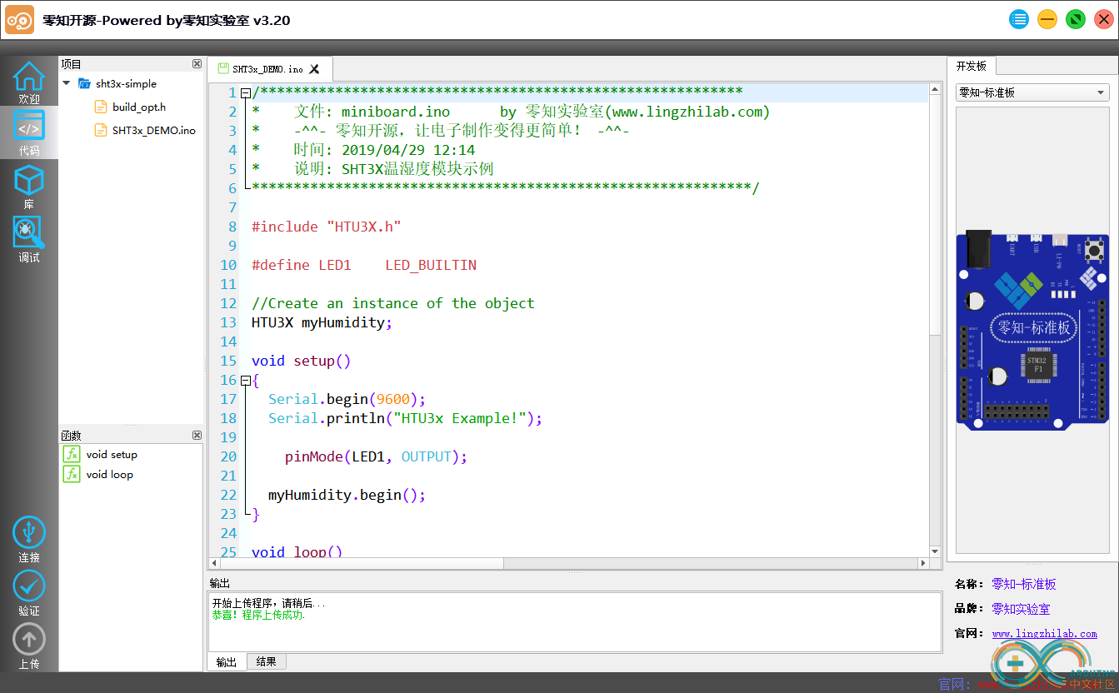Screen dimensions: 1119x693
Task: Click the myHumidity.begin() code line
Action: coord(347,495)
